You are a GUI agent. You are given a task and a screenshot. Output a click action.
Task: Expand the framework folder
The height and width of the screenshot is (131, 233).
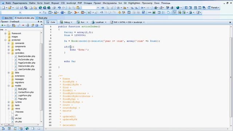[5, 33]
